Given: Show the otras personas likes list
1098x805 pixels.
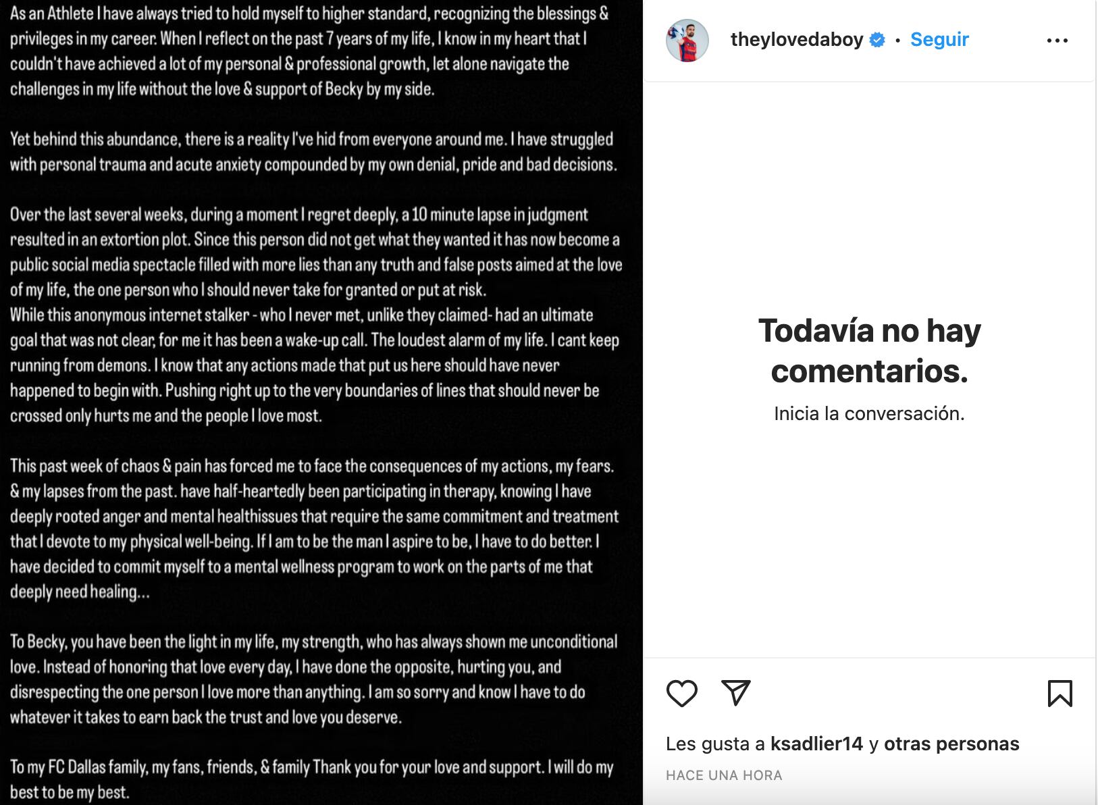Looking at the screenshot, I should 951,744.
